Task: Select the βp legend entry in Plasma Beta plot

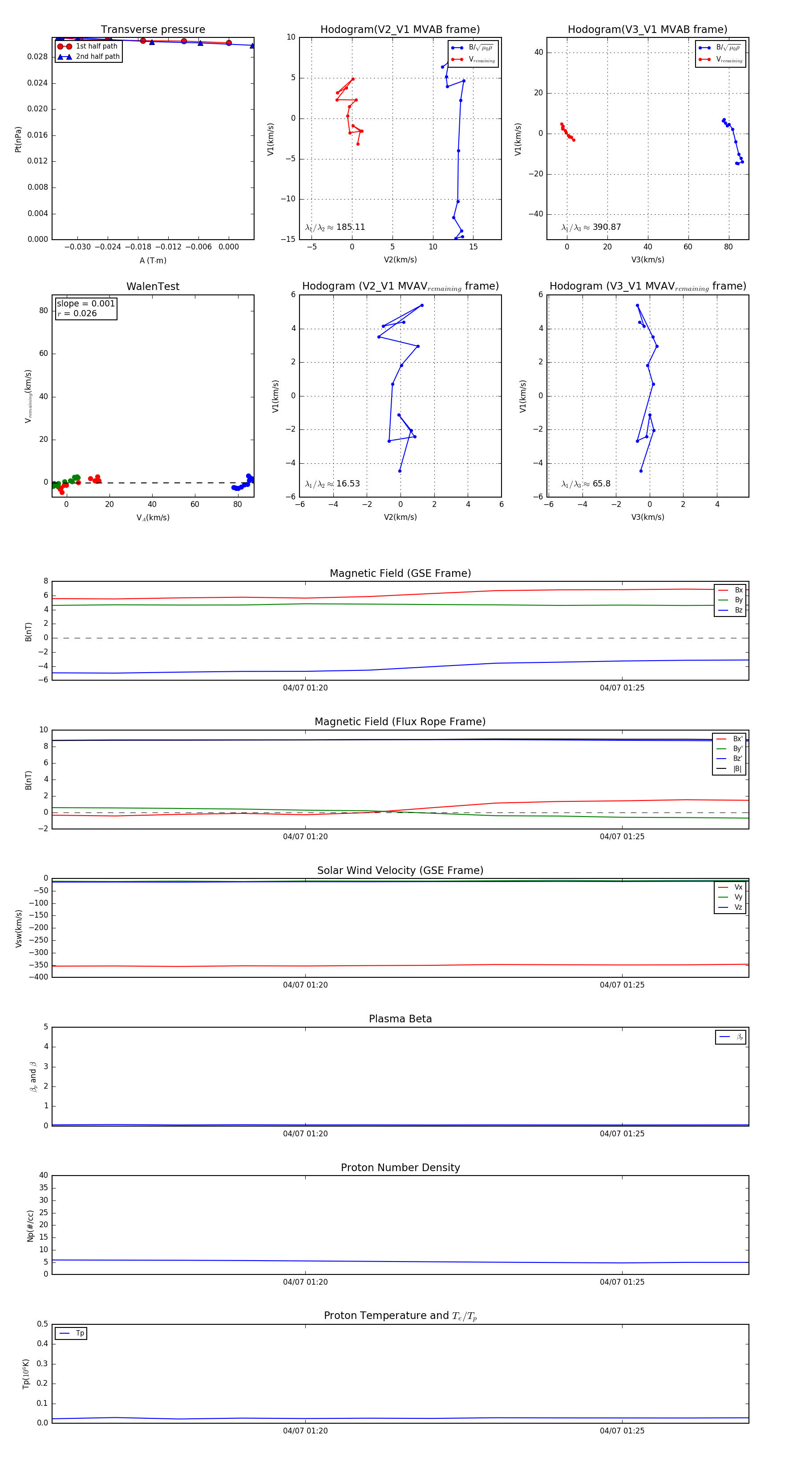Action: pyautogui.click(x=731, y=1037)
